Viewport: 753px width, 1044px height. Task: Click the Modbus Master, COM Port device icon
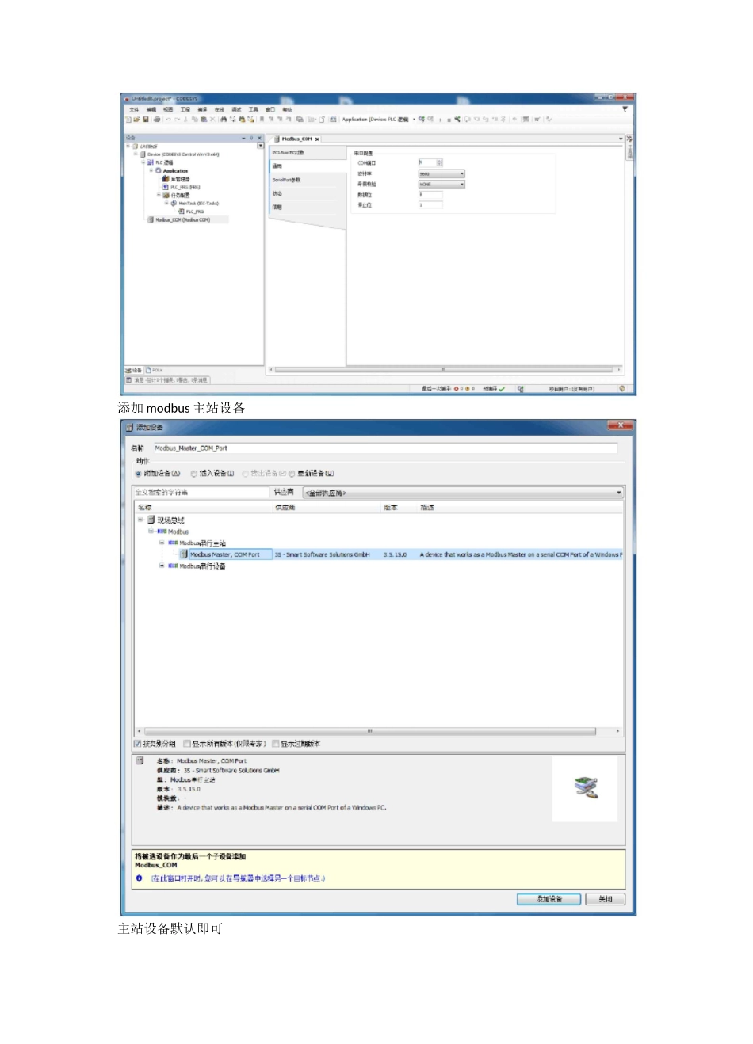pos(184,554)
